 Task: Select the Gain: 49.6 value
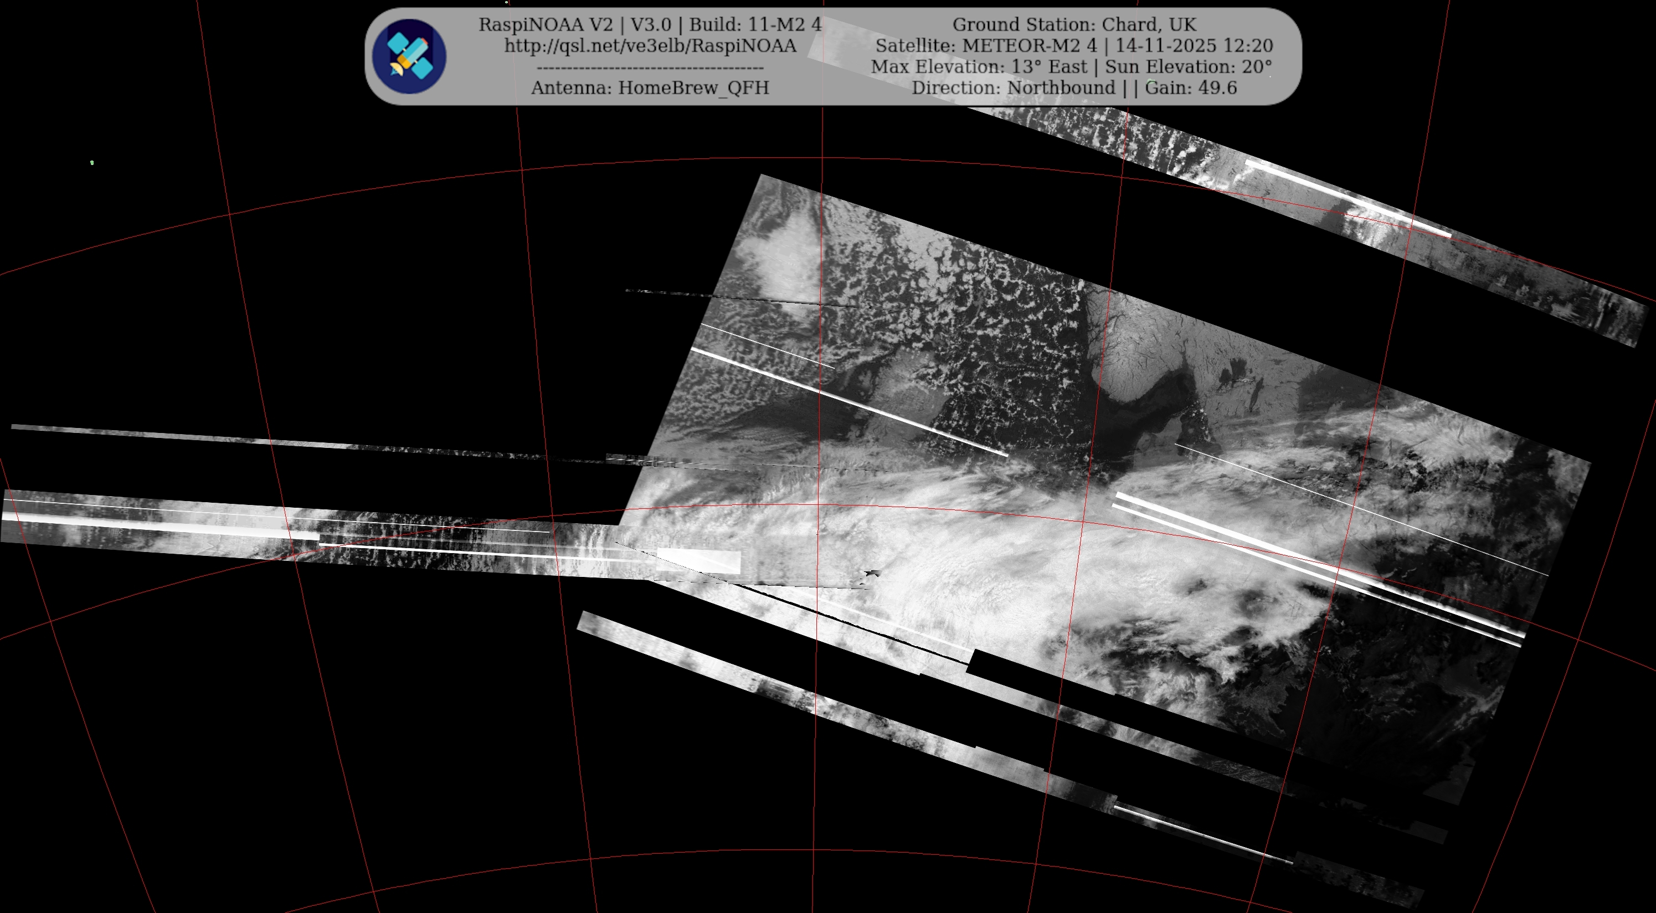(x=1191, y=87)
